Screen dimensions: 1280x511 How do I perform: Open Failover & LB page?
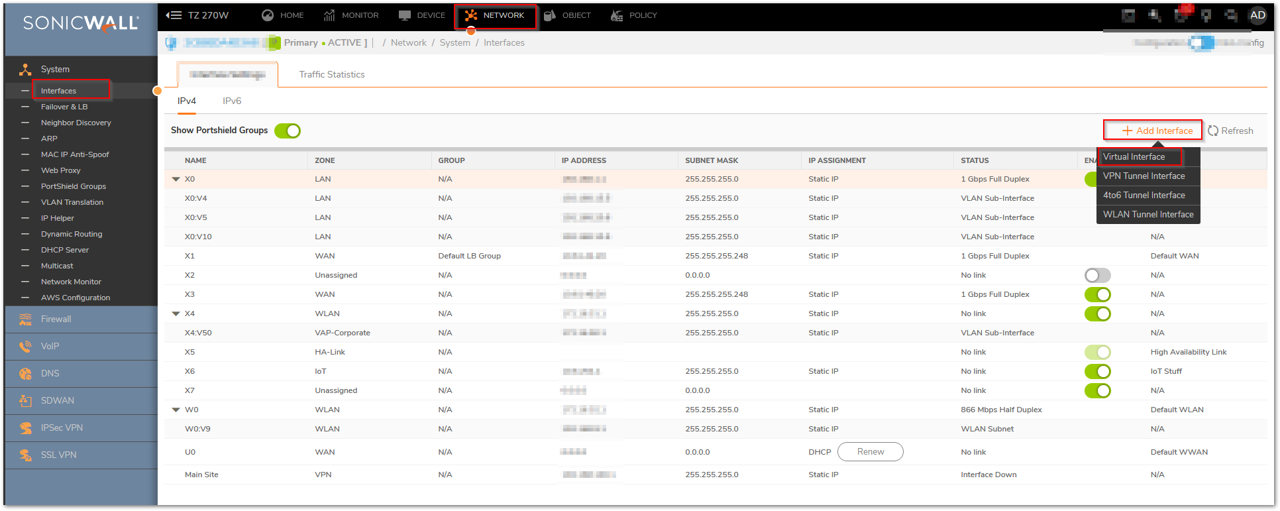pos(64,107)
